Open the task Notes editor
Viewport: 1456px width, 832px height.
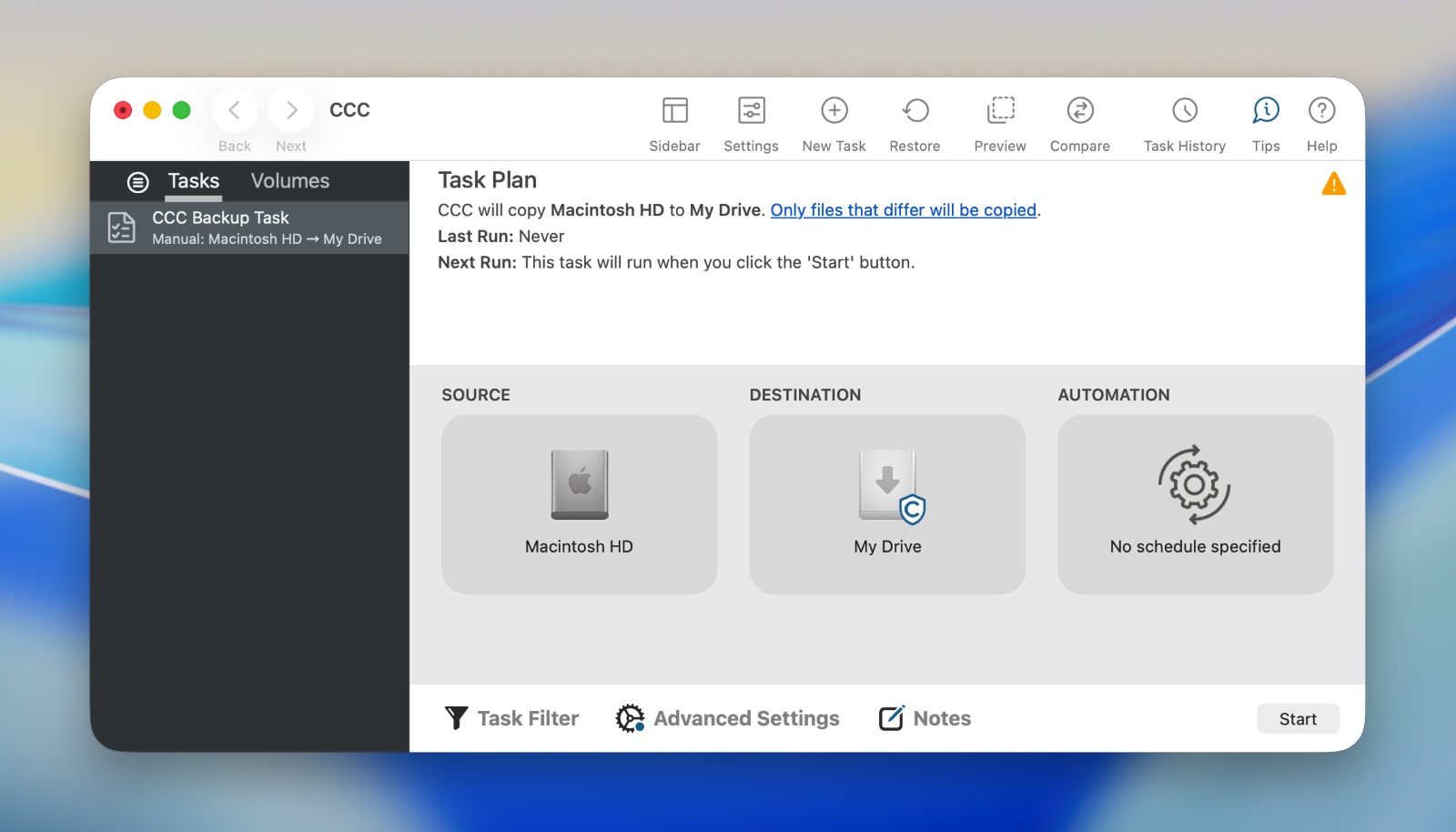tap(924, 718)
